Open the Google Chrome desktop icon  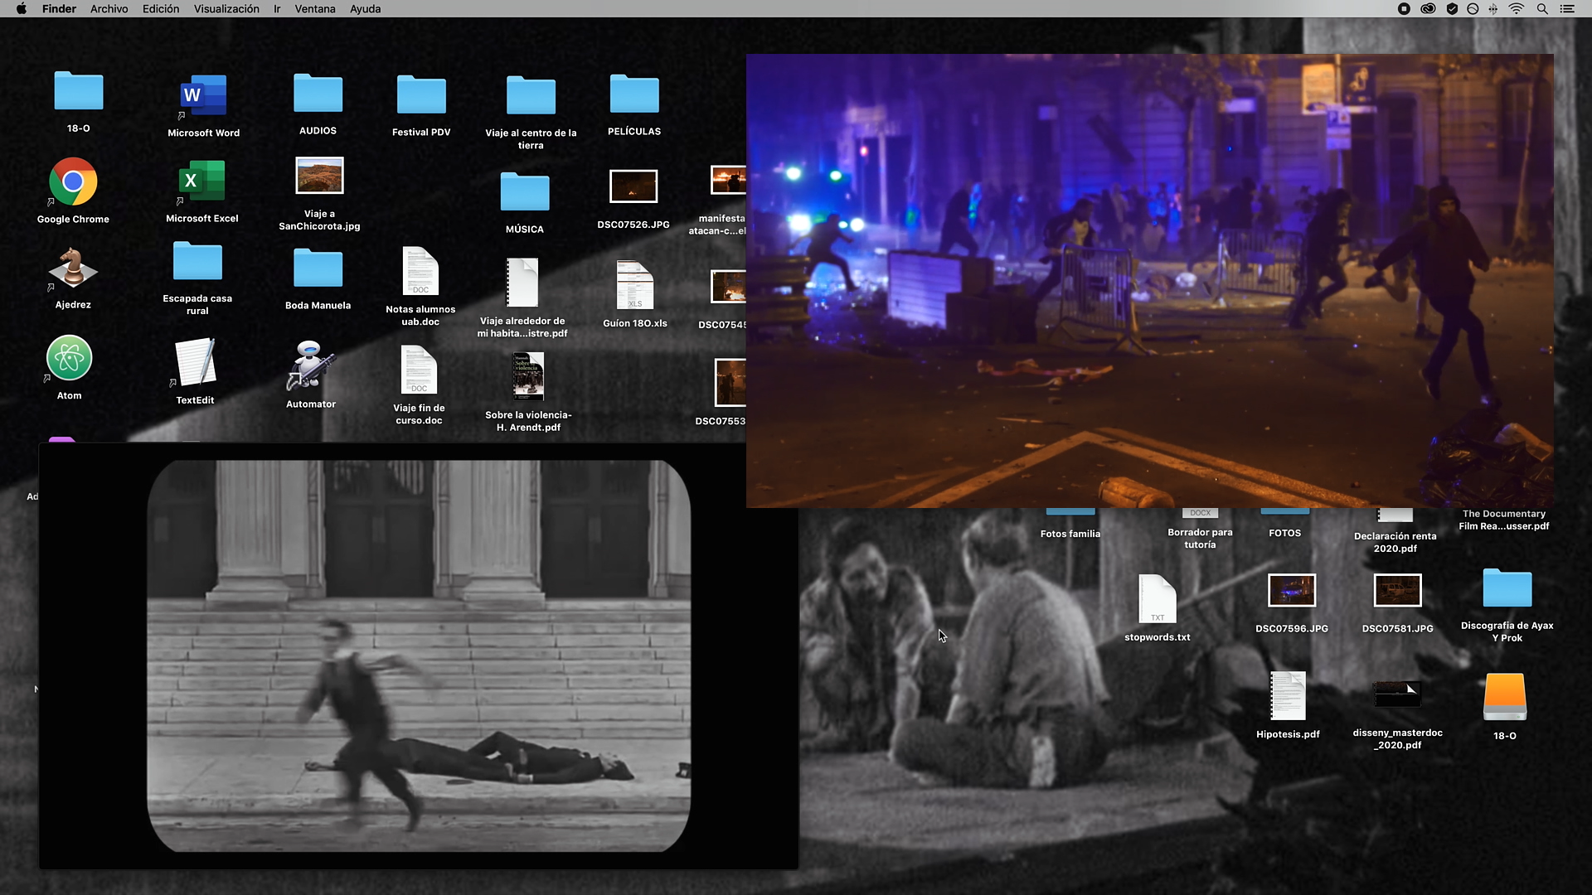click(x=73, y=182)
